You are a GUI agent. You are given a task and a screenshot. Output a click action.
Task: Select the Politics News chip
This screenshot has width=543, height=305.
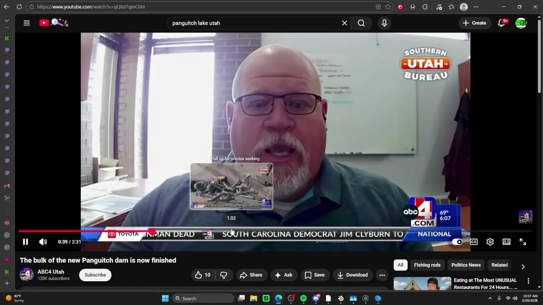(x=466, y=265)
